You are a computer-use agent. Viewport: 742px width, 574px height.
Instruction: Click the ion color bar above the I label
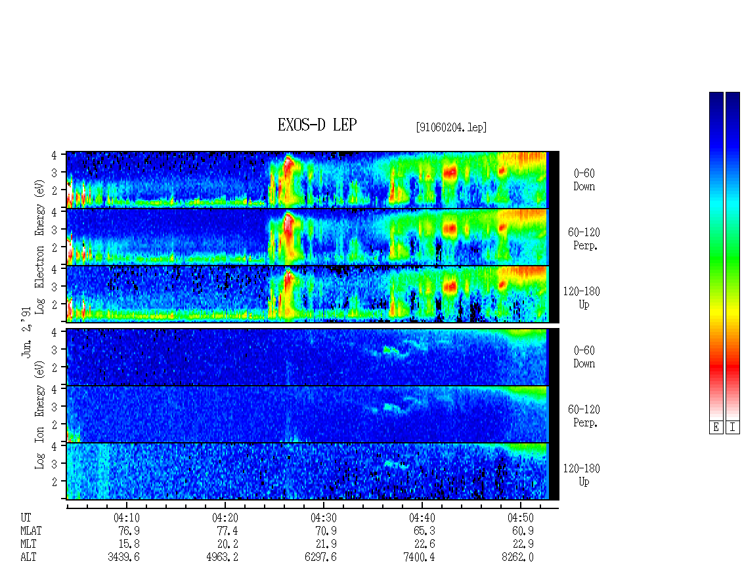pyautogui.click(x=733, y=256)
